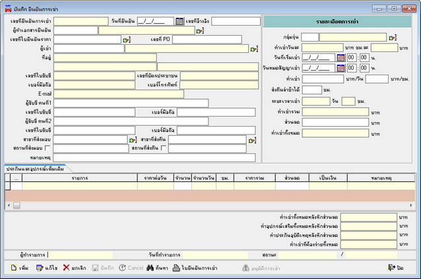The image size is (421, 279).
Task: Click grid horizontal scrollbar right arrow
Action: point(411,206)
